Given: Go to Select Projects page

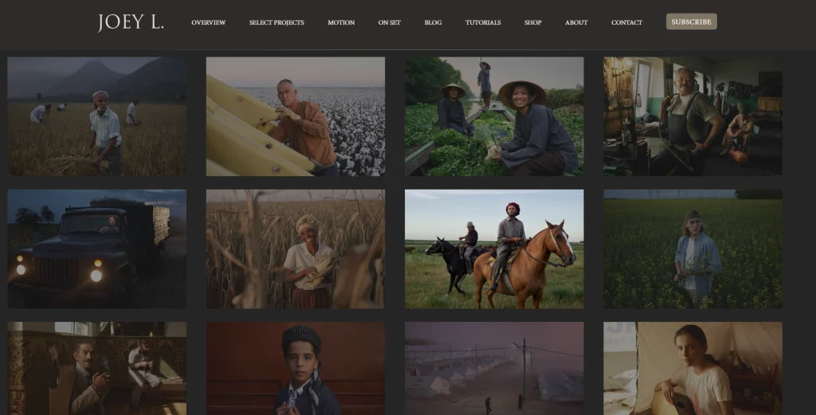Looking at the screenshot, I should 277,22.
